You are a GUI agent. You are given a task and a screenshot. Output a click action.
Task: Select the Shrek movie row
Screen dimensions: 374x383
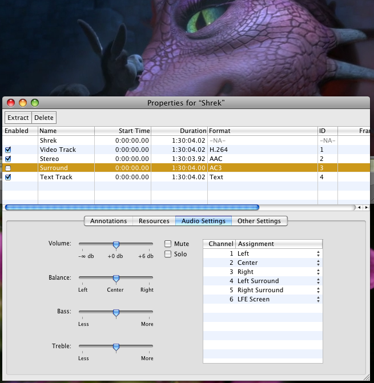pyautogui.click(x=186, y=140)
